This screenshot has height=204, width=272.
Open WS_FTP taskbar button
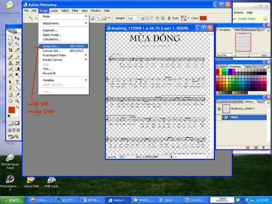66,200
